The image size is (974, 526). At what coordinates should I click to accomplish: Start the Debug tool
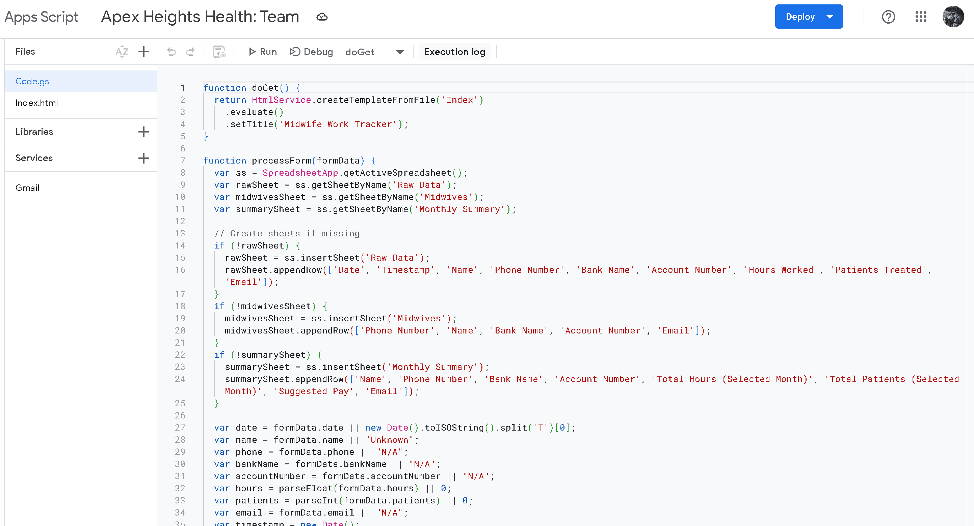[312, 52]
